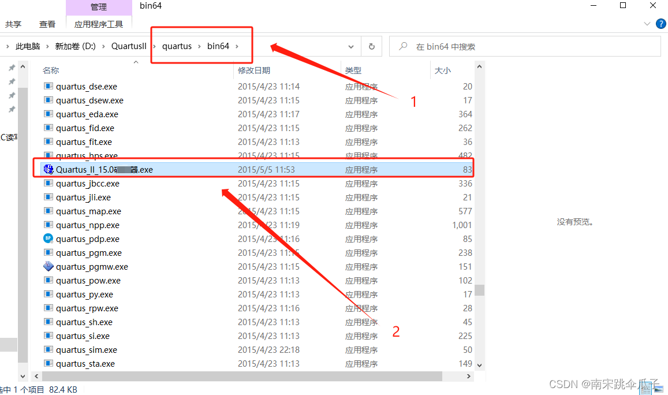This screenshot has width=668, height=395.
Task: Click the Quartus_II_15.0 exe globe icon
Action: [48, 169]
